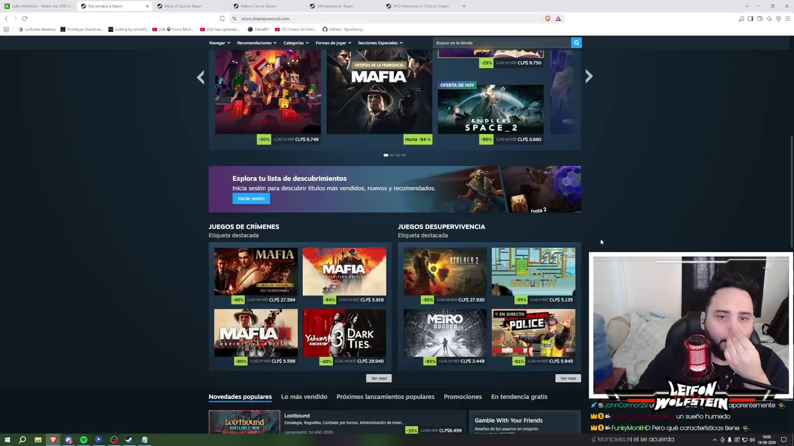
Task: Switch to the Lo más vendido tab
Action: pyautogui.click(x=304, y=396)
